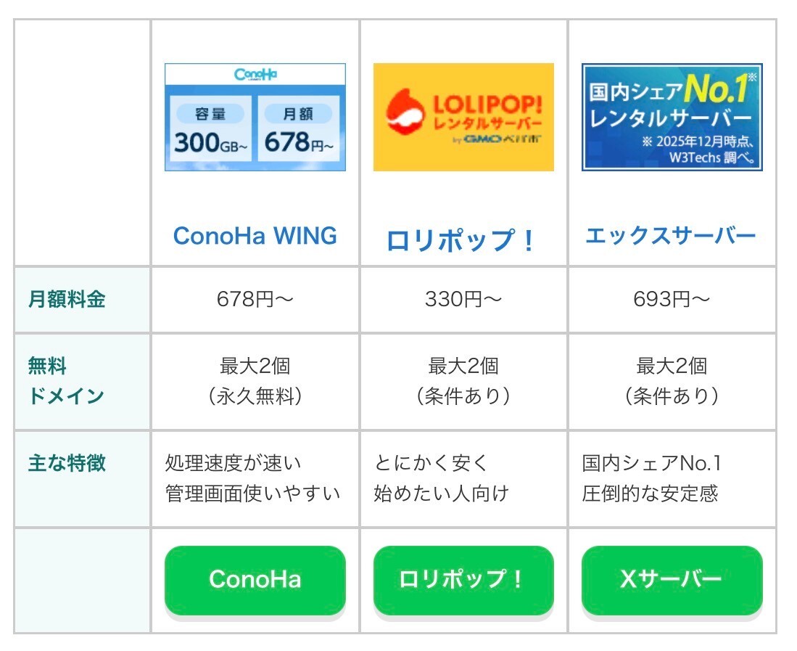The width and height of the screenshot is (797, 651).
Task: Click the Xserver domestic share No.1 banner
Action: pos(672,117)
